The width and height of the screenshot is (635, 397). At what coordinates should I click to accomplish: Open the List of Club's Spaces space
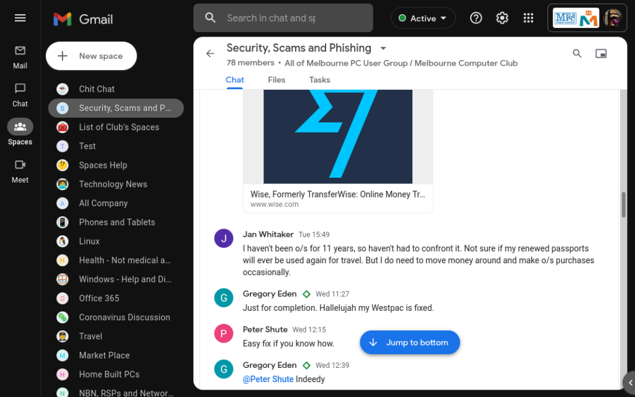[116, 127]
